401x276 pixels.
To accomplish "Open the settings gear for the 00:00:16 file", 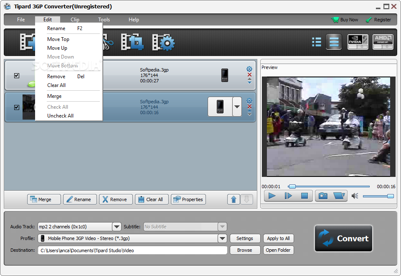I will (249, 101).
